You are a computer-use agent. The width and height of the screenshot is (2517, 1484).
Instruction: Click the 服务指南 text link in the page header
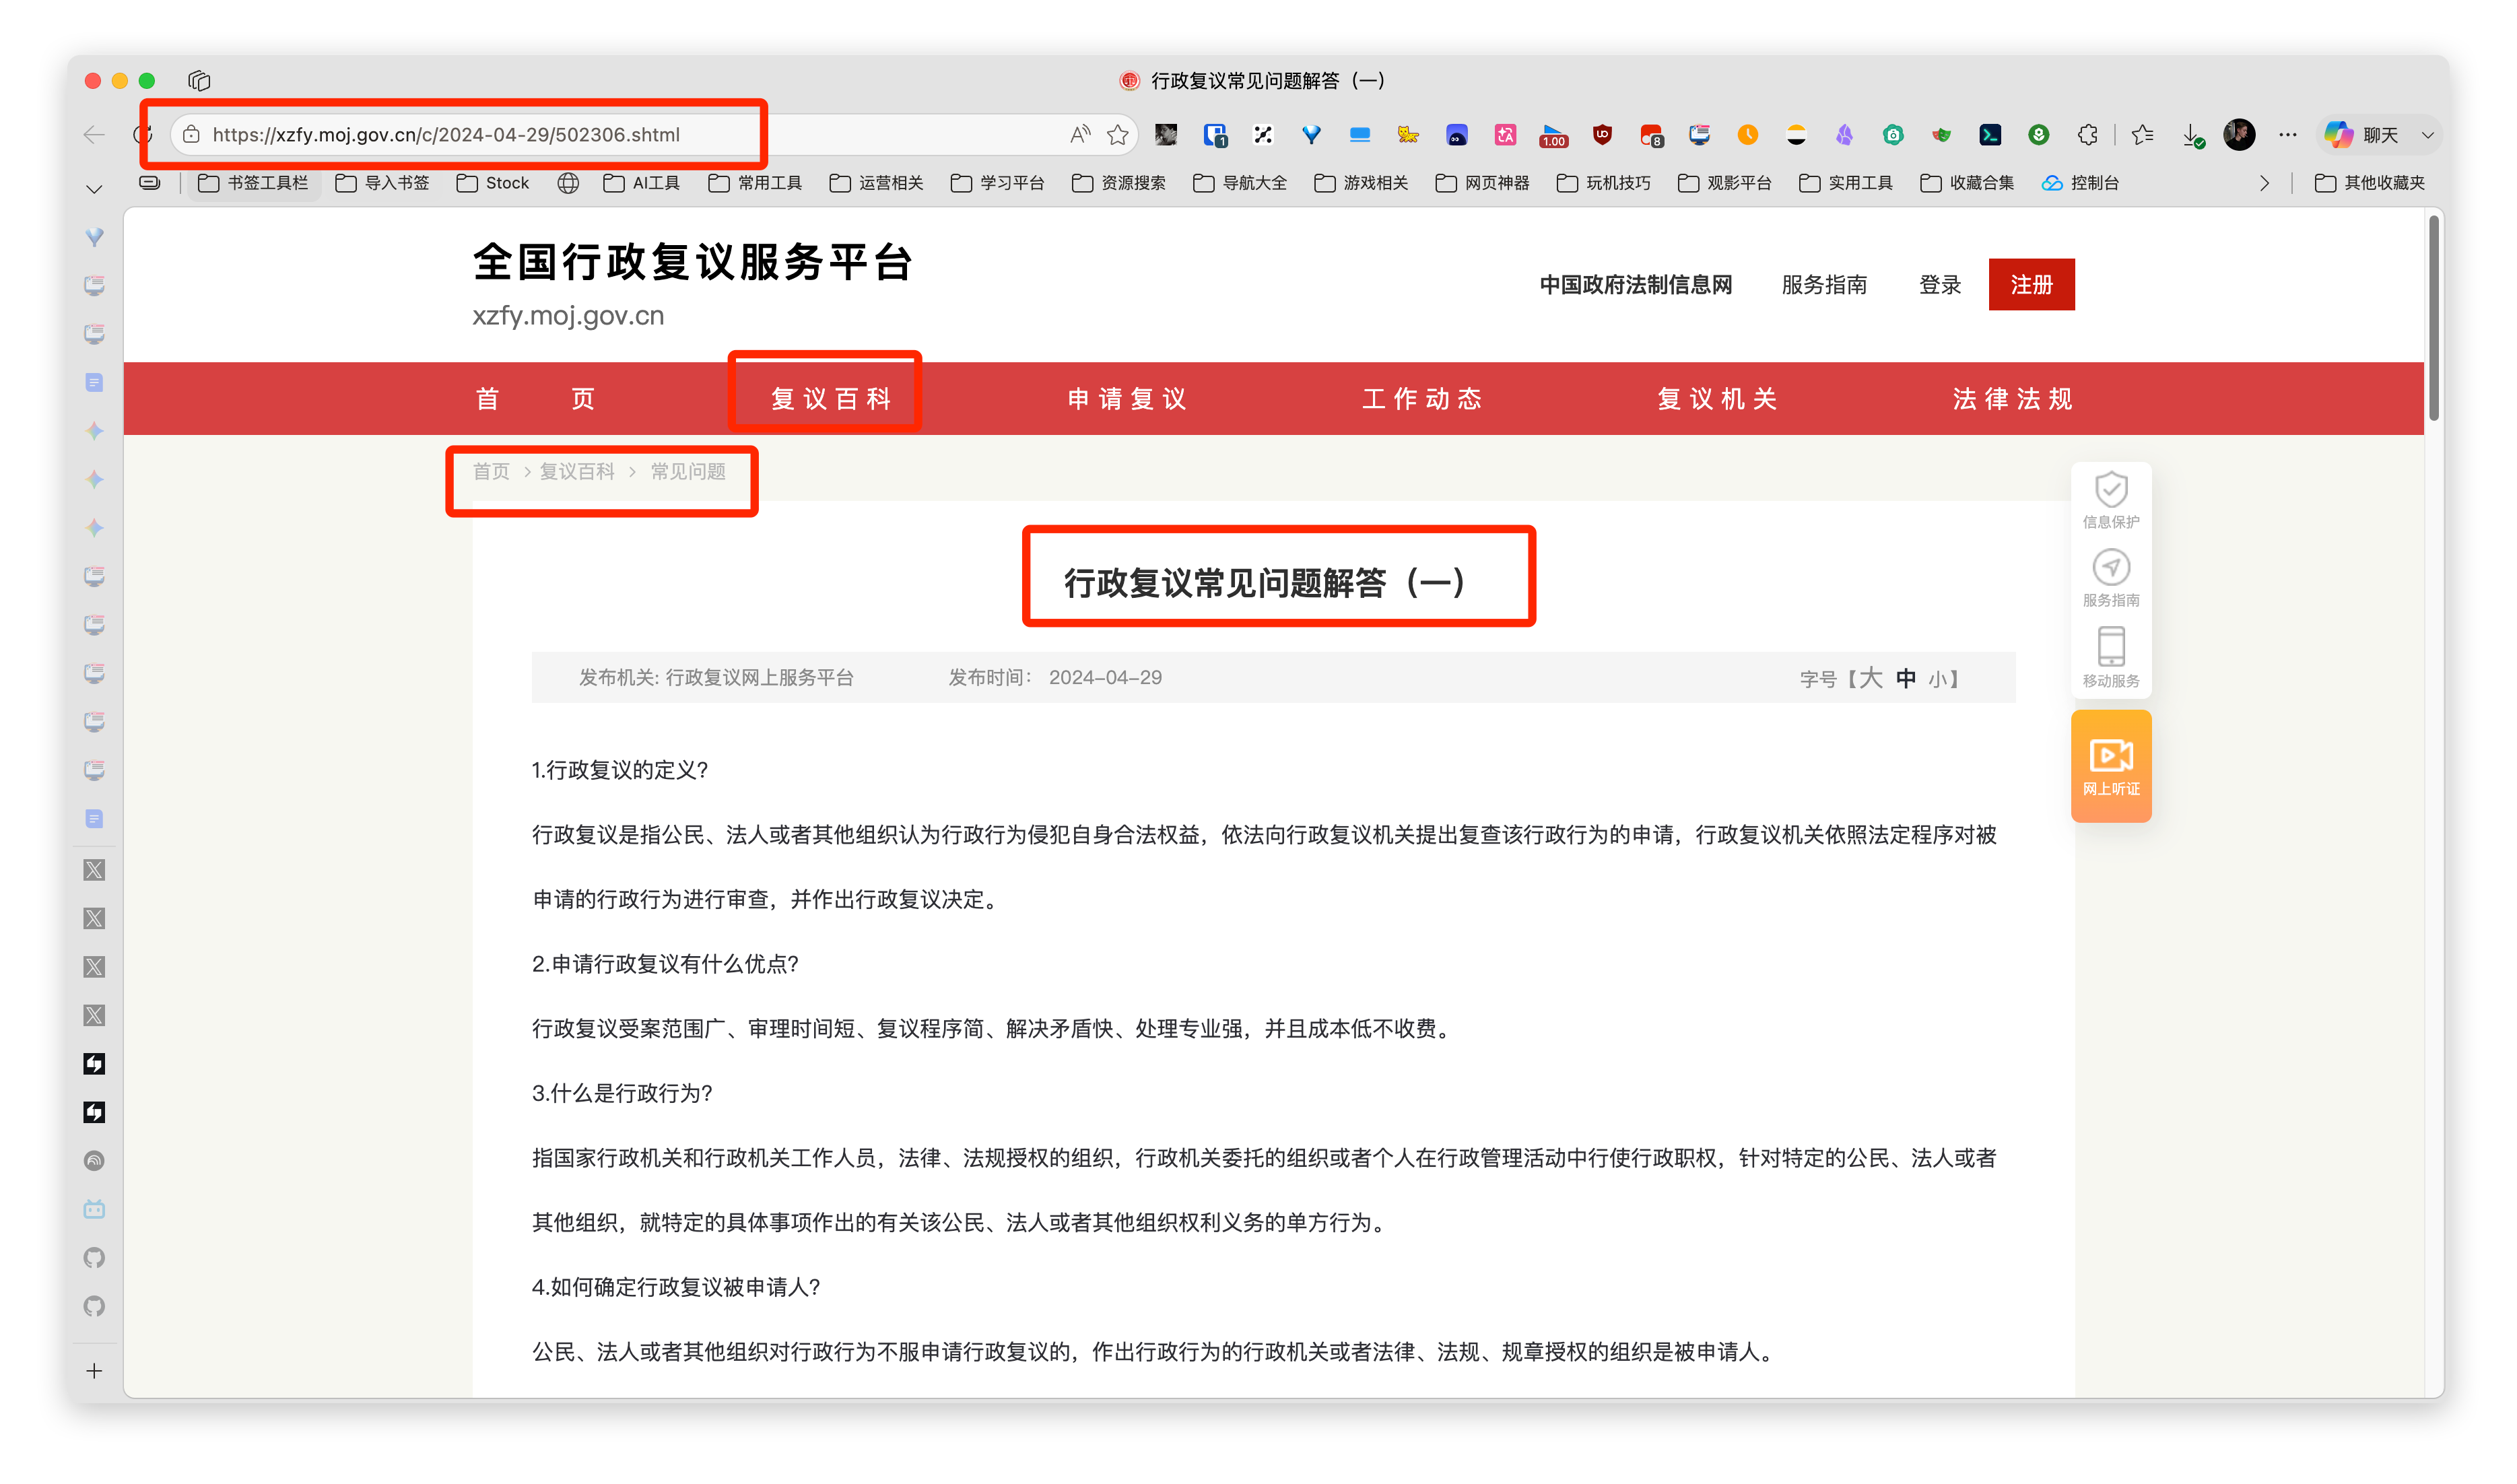coord(1824,285)
